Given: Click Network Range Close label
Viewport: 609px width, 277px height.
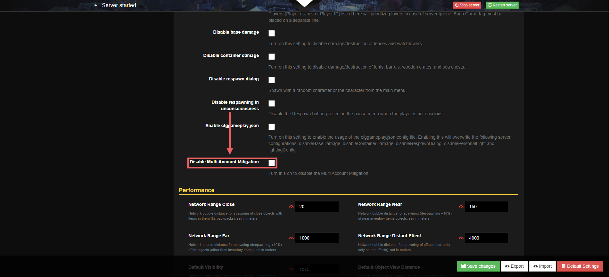Looking at the screenshot, I should pyautogui.click(x=211, y=204).
